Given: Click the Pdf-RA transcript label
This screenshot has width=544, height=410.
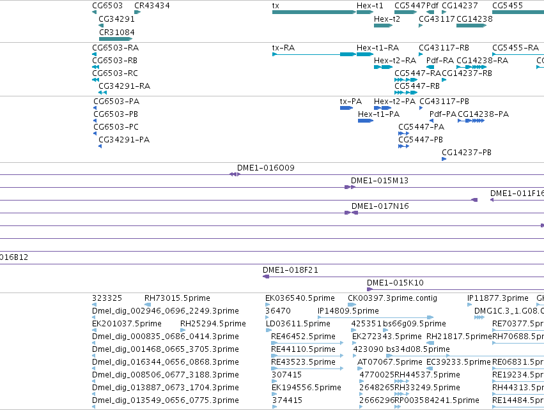Looking at the screenshot, I should tap(440, 60).
